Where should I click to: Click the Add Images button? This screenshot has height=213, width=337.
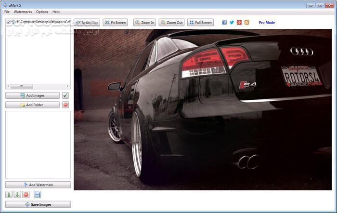click(x=32, y=95)
